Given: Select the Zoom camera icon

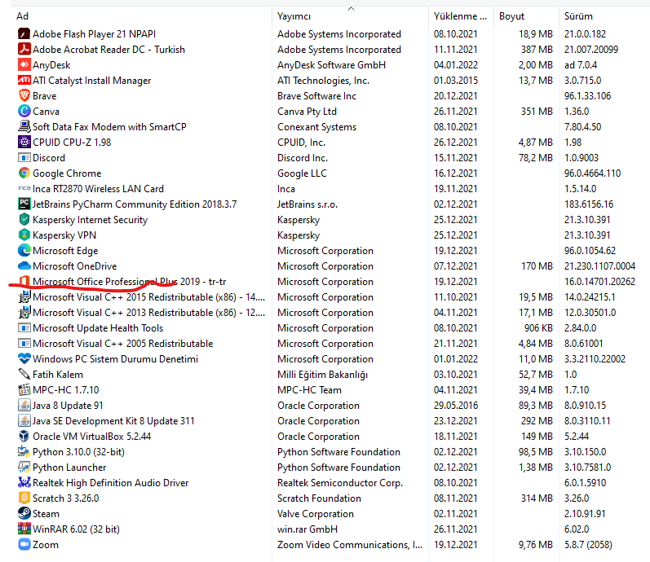Looking at the screenshot, I should coord(24,544).
